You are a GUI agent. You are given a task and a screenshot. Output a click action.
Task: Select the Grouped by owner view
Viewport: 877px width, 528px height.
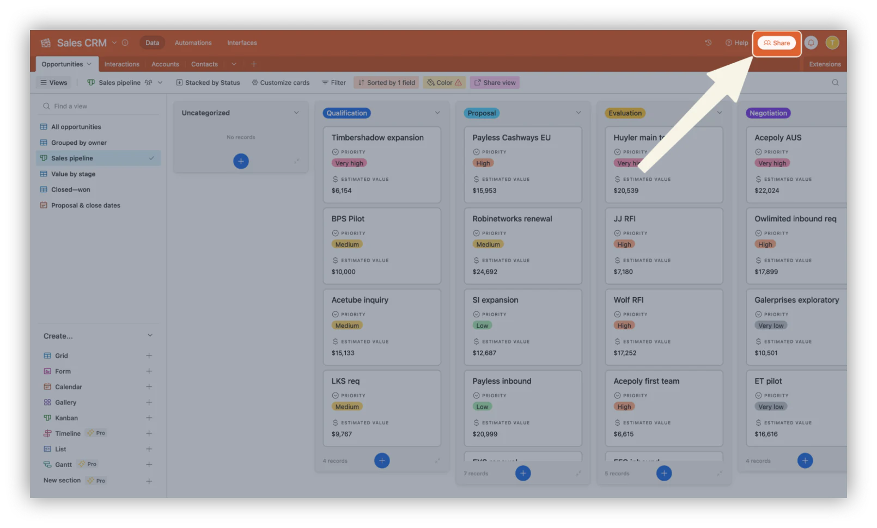pos(99,143)
